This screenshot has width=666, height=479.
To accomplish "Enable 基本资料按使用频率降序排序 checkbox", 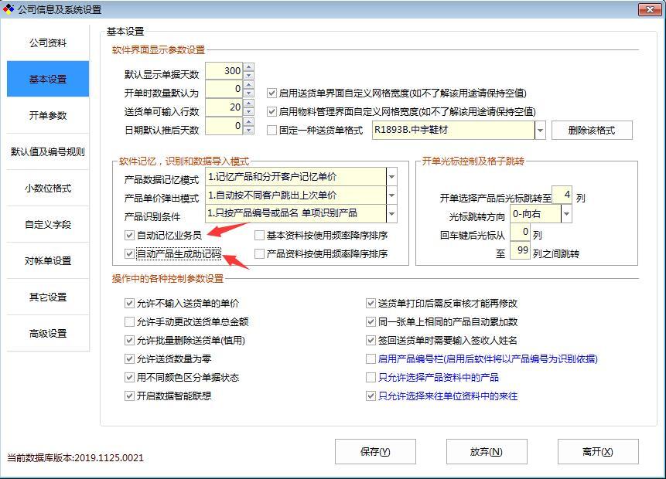I will (259, 235).
